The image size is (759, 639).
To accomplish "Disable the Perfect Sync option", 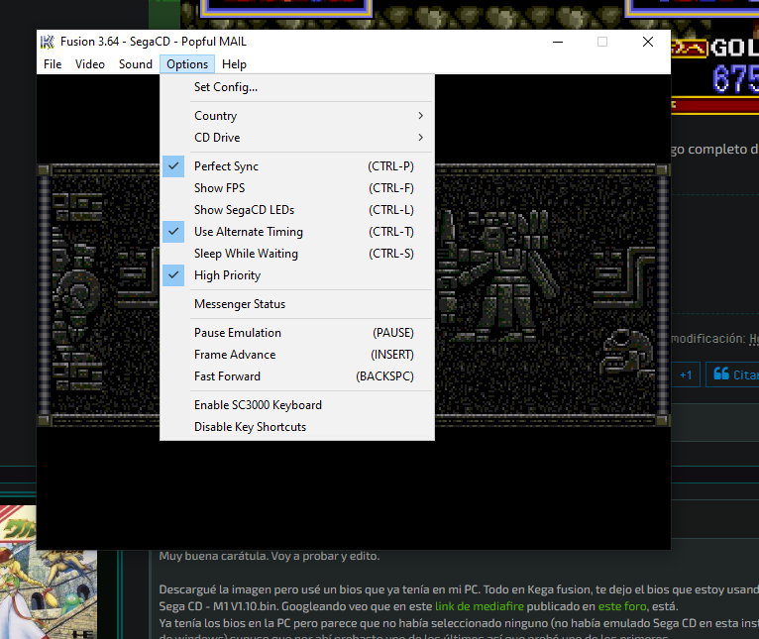I will 297,166.
